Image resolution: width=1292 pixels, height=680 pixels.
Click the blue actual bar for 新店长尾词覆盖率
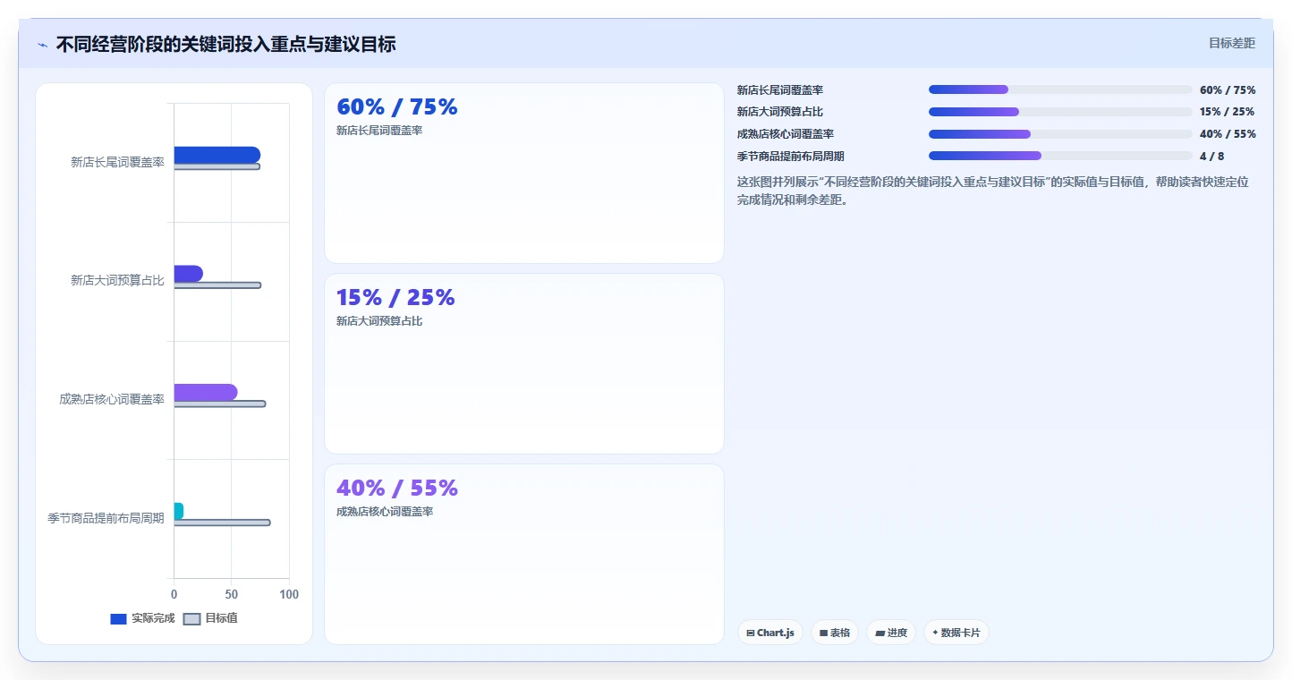pyautogui.click(x=217, y=155)
